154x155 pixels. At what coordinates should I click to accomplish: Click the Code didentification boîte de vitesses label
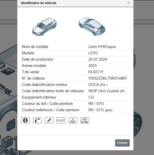pyautogui.click(x=53, y=91)
